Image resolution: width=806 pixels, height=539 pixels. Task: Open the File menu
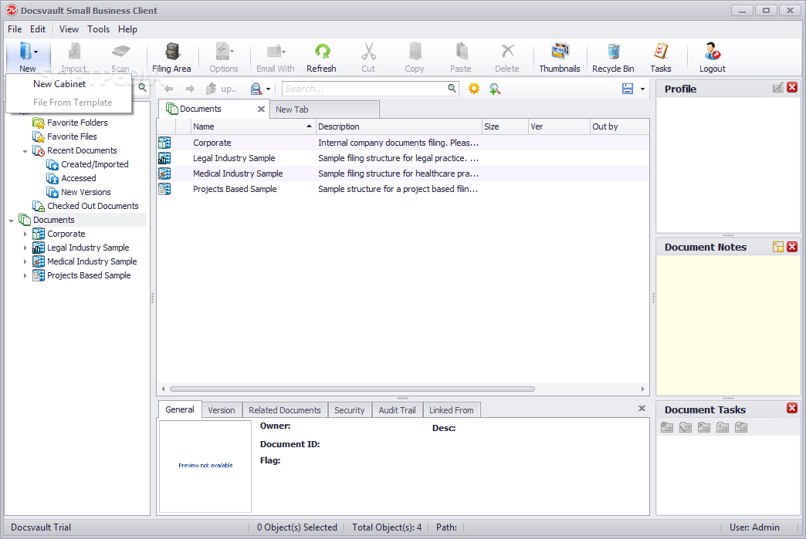coord(15,29)
